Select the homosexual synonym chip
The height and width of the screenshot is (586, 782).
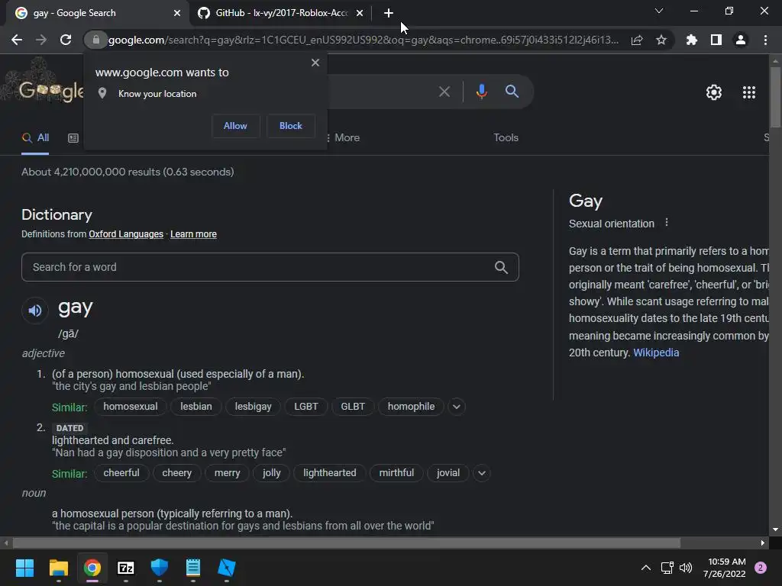pyautogui.click(x=130, y=407)
